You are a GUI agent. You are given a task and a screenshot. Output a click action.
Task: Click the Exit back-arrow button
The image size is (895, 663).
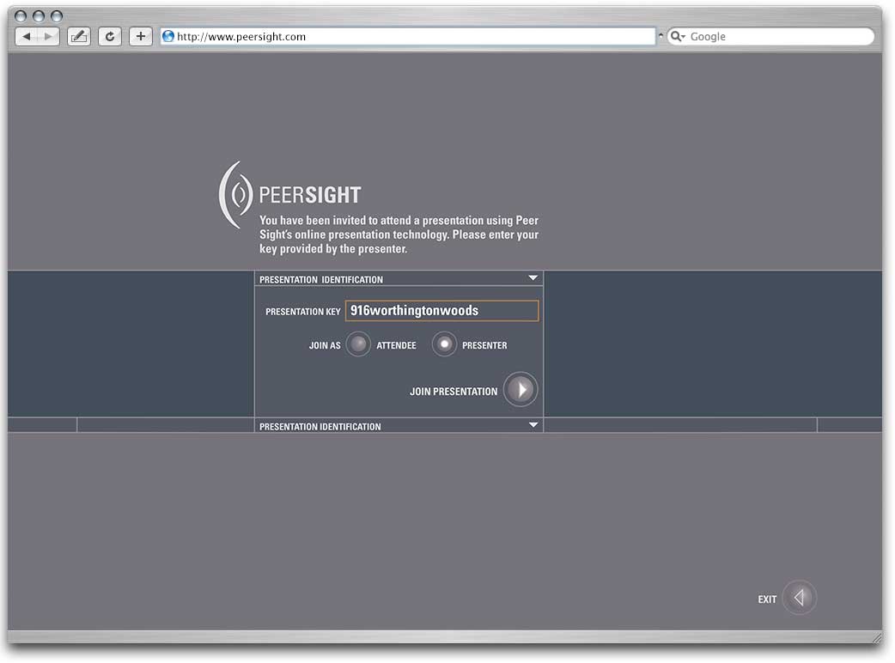(799, 598)
